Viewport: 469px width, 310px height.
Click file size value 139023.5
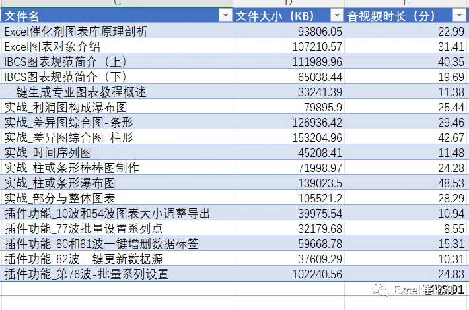point(320,183)
